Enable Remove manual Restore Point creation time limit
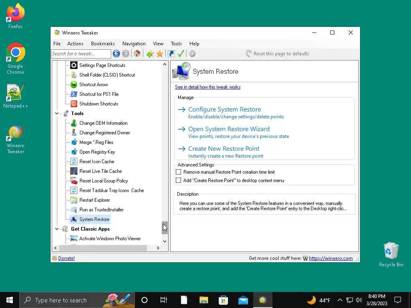The height and width of the screenshot is (308, 411). [179, 172]
